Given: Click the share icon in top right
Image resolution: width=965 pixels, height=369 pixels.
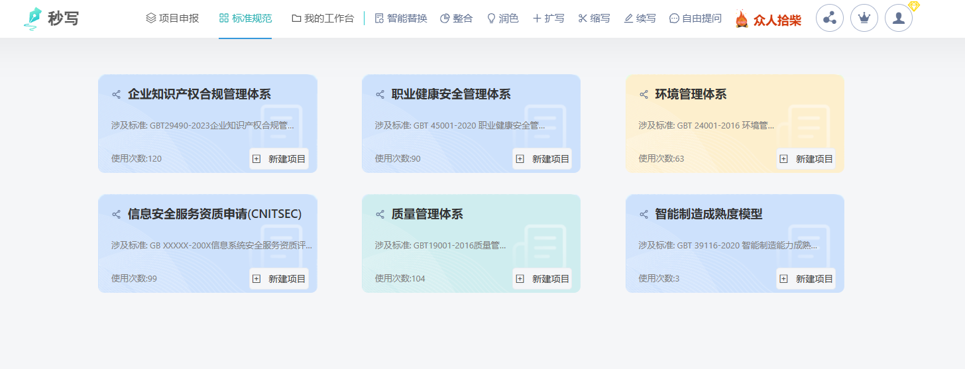Looking at the screenshot, I should (x=829, y=19).
